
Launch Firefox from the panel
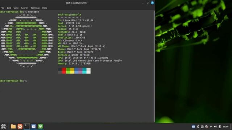pyautogui.click(x=20, y=126)
